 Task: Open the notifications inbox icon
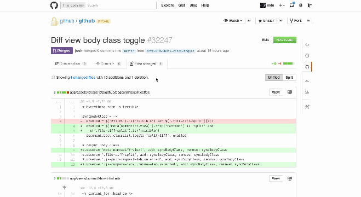coord(291,5)
